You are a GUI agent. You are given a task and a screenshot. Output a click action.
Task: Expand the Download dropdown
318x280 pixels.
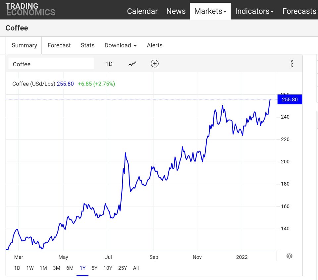tap(121, 45)
